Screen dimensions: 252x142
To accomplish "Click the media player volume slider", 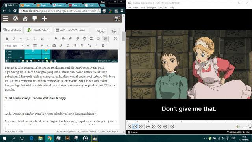I will point(246,127).
